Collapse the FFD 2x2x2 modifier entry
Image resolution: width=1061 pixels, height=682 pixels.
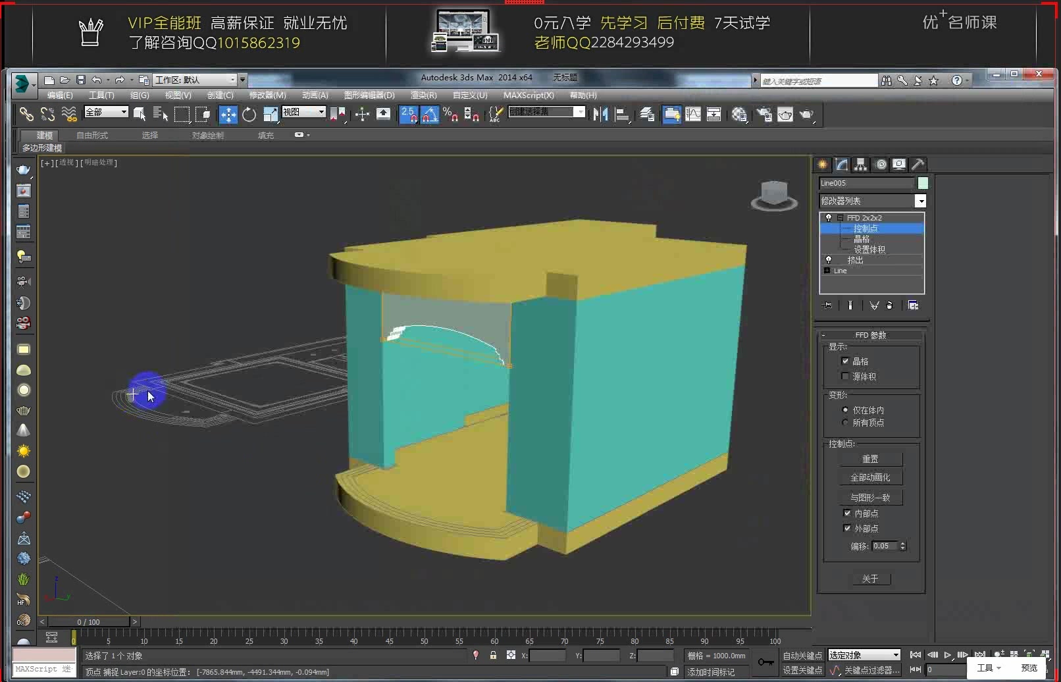[840, 217]
